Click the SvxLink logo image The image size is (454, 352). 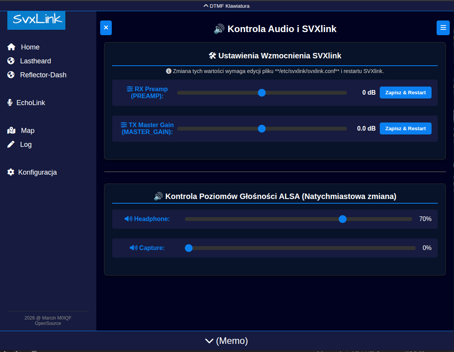click(x=36, y=20)
